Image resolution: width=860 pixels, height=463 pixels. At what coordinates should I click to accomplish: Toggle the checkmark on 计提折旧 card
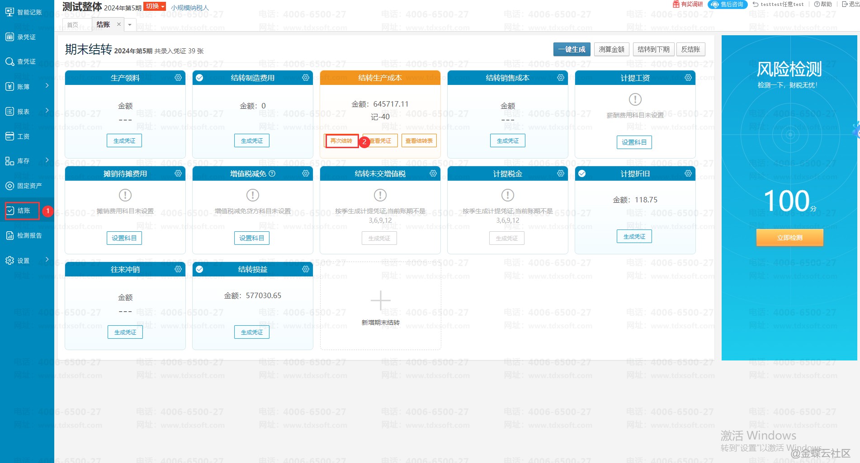[582, 173]
